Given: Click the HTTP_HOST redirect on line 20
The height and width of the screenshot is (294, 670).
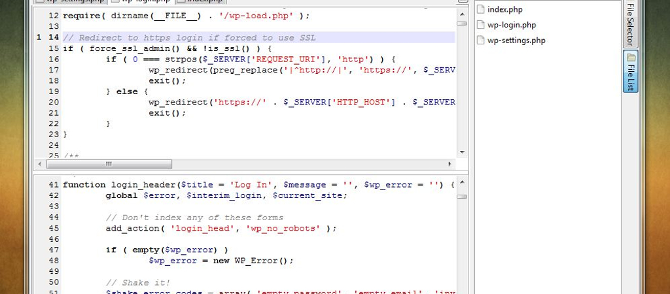Looking at the screenshot, I should coord(302,102).
